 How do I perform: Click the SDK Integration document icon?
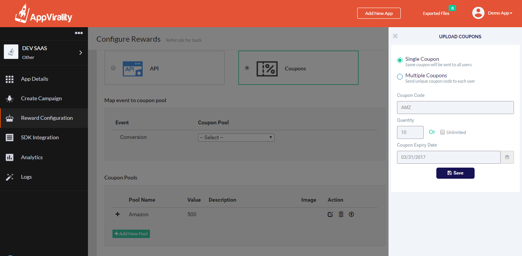coord(10,138)
